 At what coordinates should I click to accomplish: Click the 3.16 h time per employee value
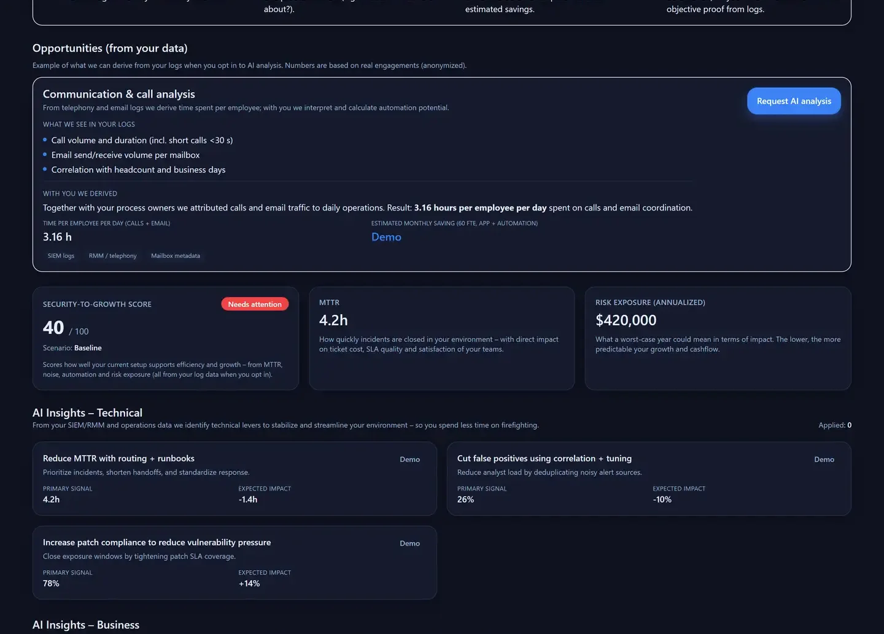57,238
